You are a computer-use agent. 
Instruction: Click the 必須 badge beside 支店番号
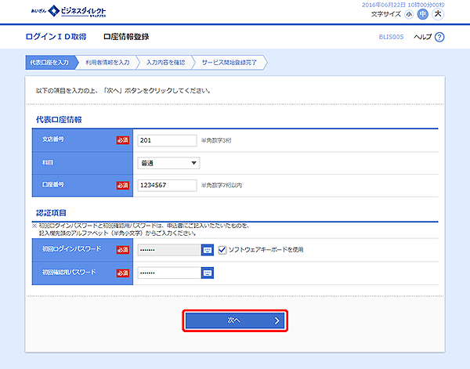pyautogui.click(x=123, y=140)
